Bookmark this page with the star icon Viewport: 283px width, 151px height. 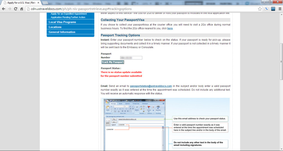[260, 9]
